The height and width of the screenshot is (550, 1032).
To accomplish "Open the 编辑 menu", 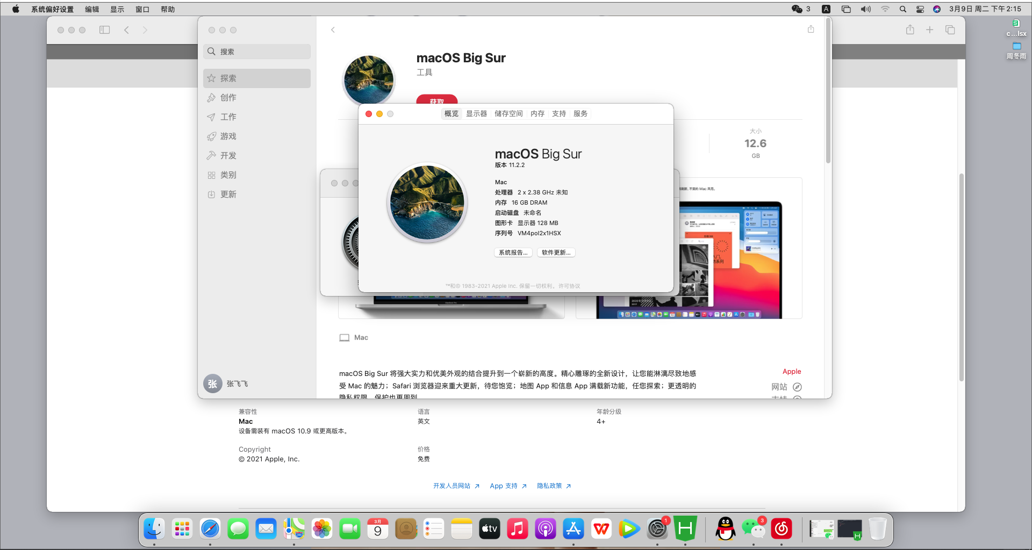I will (x=92, y=9).
